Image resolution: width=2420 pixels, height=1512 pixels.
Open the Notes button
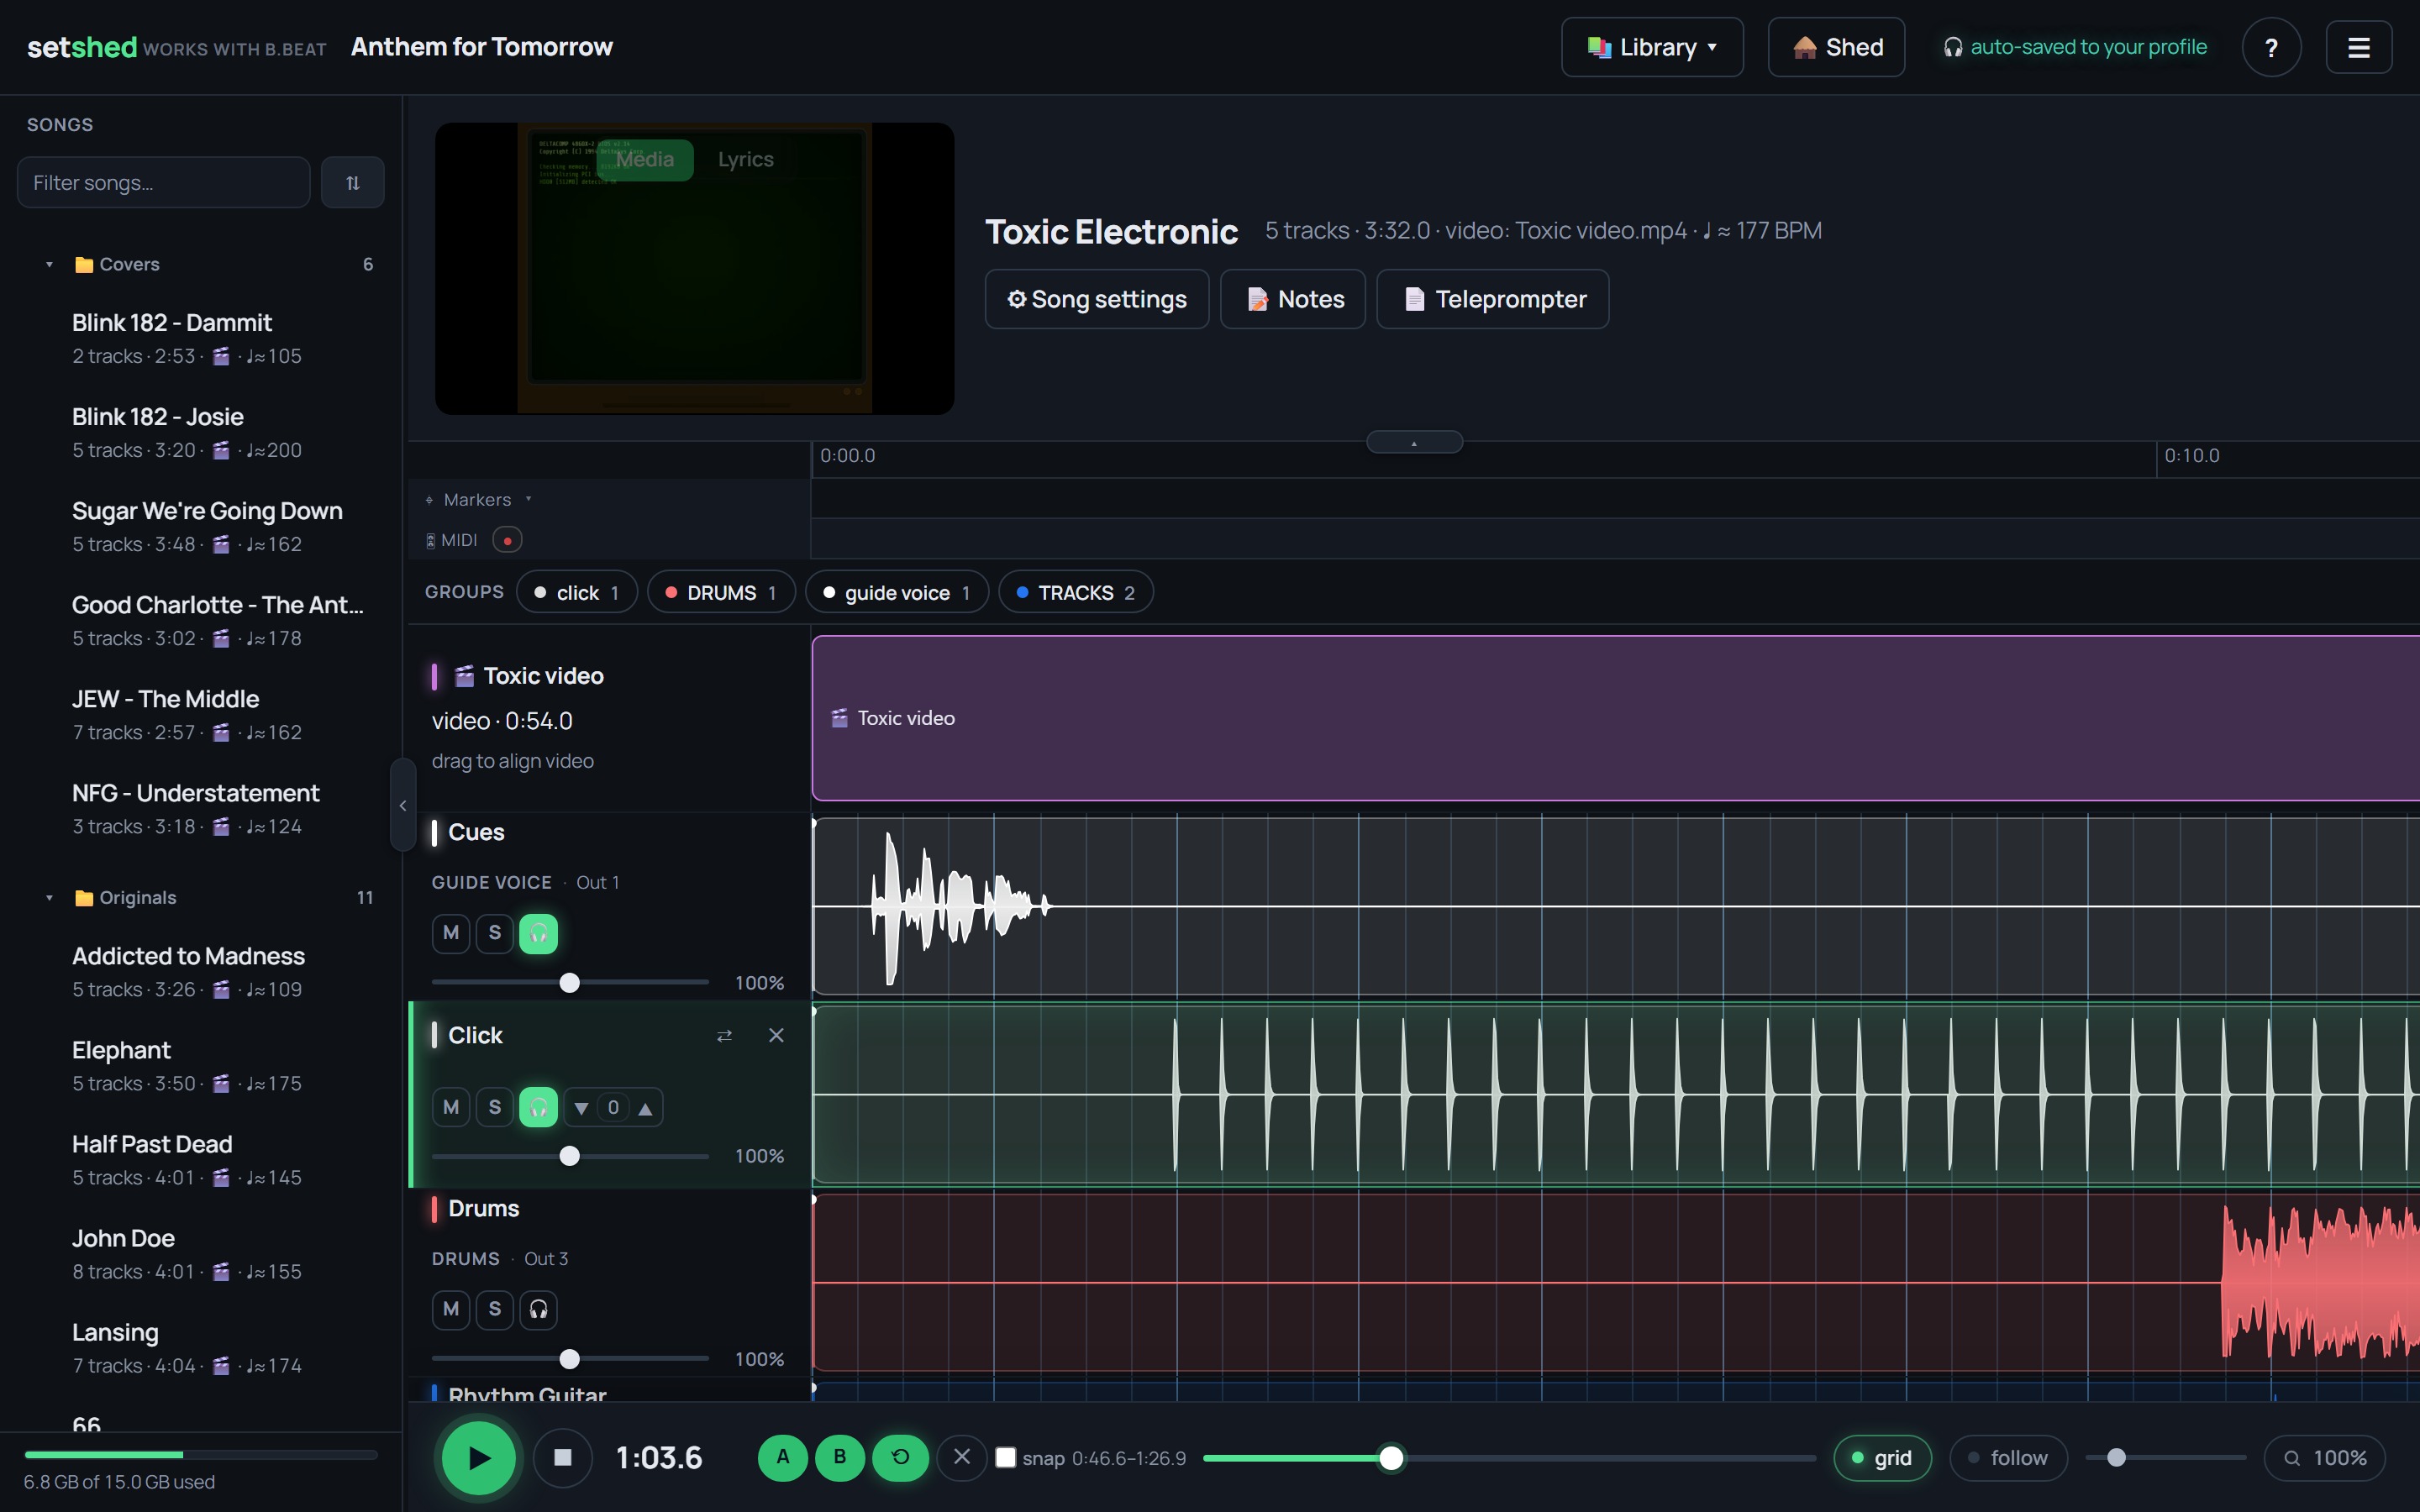tap(1293, 300)
